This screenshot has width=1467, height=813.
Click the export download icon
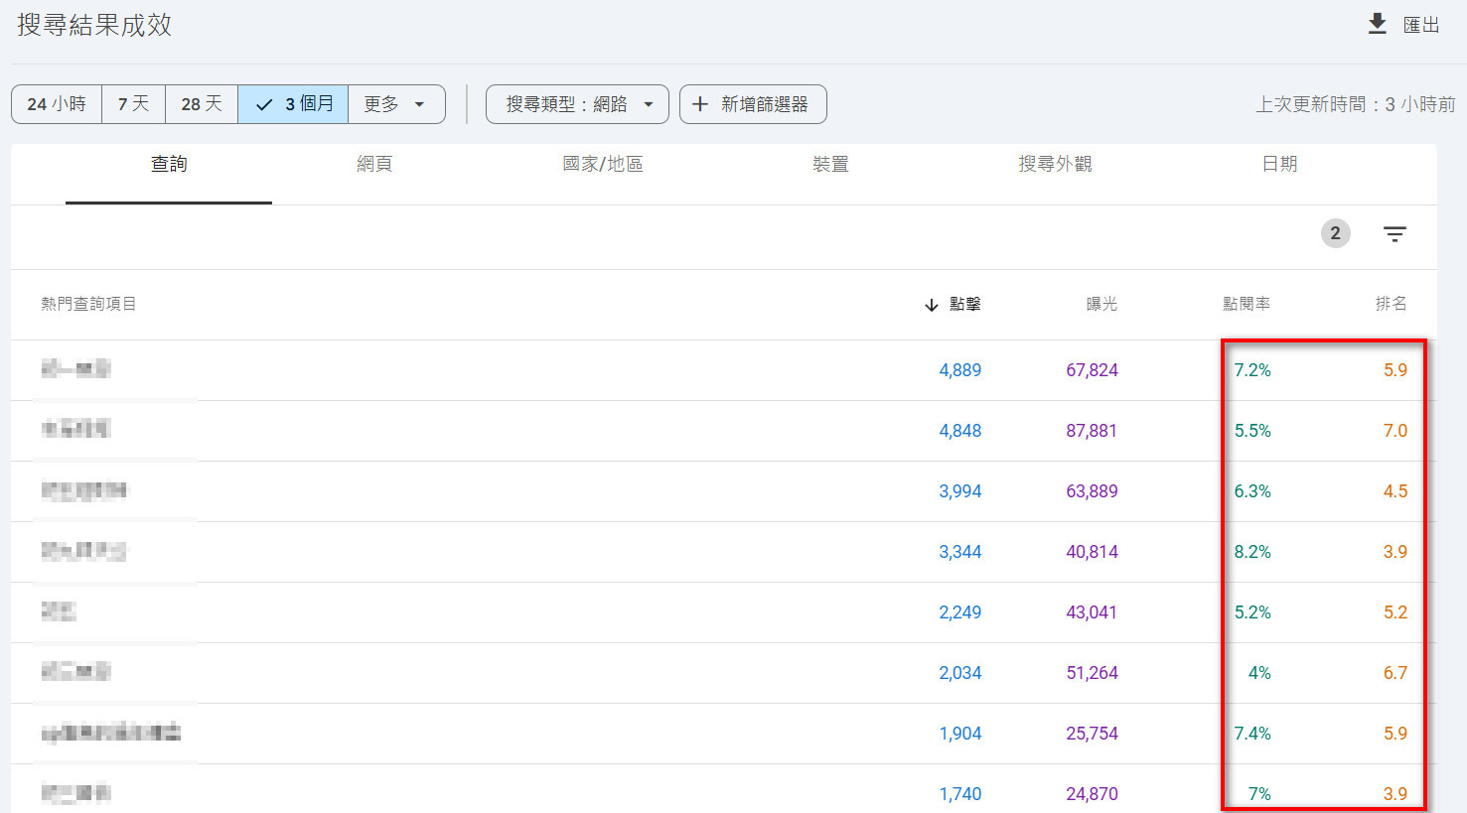1377,24
